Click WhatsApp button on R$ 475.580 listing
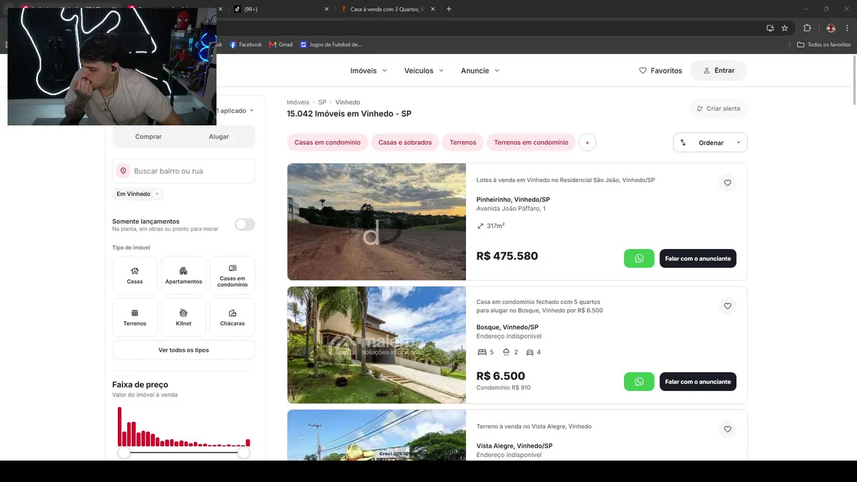 click(x=639, y=258)
